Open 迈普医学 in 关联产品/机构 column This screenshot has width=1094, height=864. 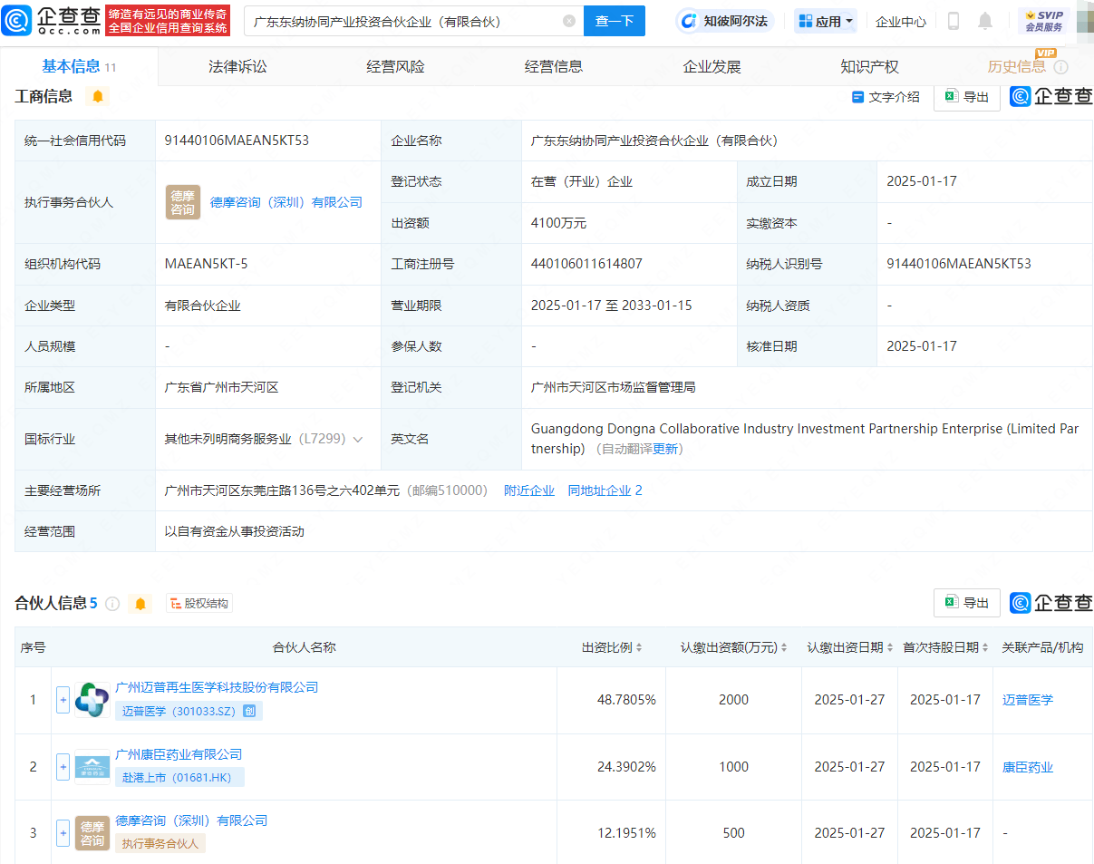[x=1028, y=700]
